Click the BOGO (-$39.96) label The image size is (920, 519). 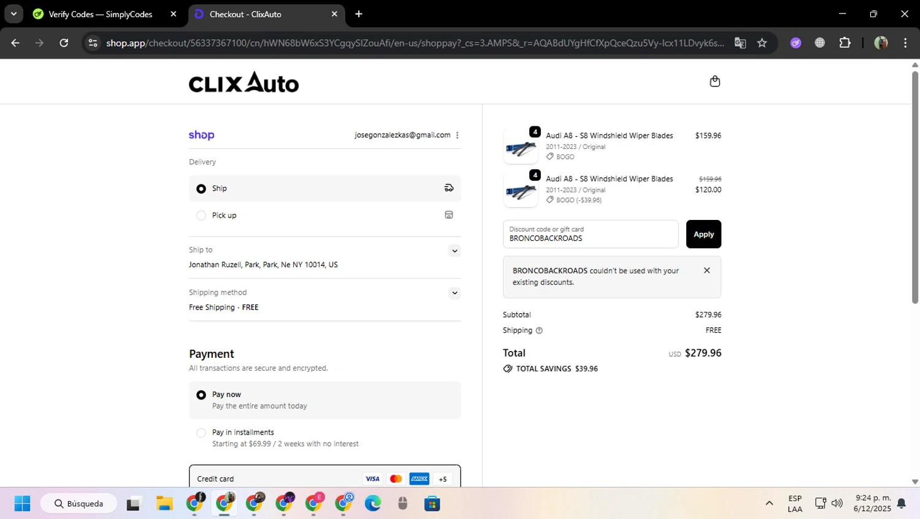click(579, 200)
